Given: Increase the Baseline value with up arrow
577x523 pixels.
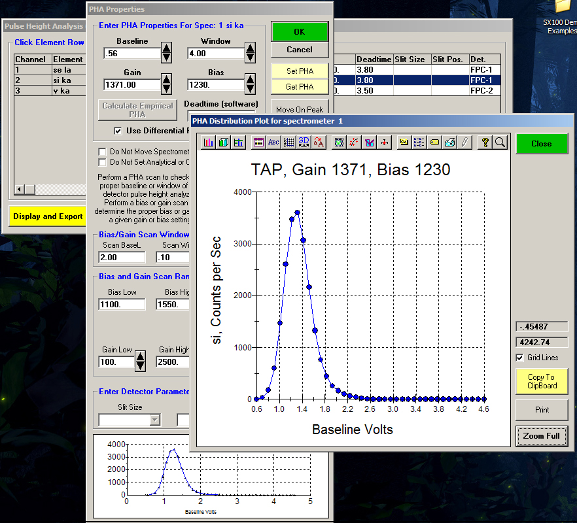Looking at the screenshot, I should [x=166, y=48].
